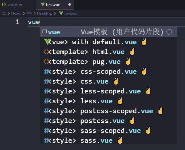Click the Vue icon in the test.vue breadcrumb
The height and width of the screenshot is (150, 185).
point(61,13)
